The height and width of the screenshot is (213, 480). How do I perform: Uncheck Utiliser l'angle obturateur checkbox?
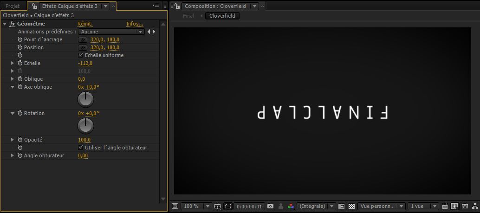(81, 148)
